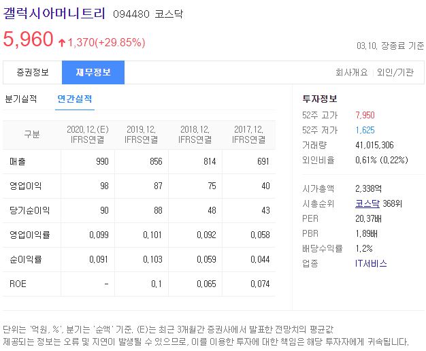The image size is (426, 351).
Task: Open the 회사개요 link
Action: [x=352, y=73]
